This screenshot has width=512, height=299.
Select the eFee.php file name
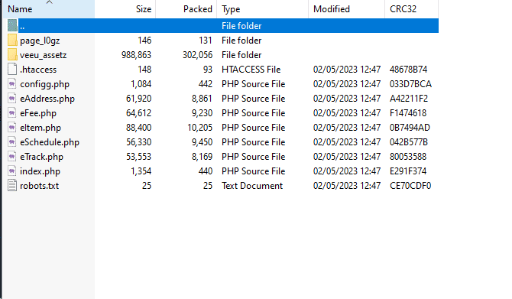pos(38,113)
